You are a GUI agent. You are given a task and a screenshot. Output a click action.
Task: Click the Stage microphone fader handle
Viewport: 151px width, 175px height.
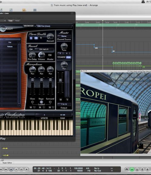coord(41,80)
